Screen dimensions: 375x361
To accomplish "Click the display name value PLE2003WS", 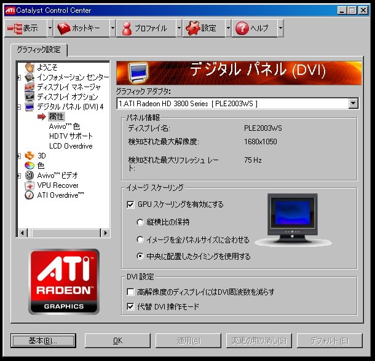I will 263,128.
